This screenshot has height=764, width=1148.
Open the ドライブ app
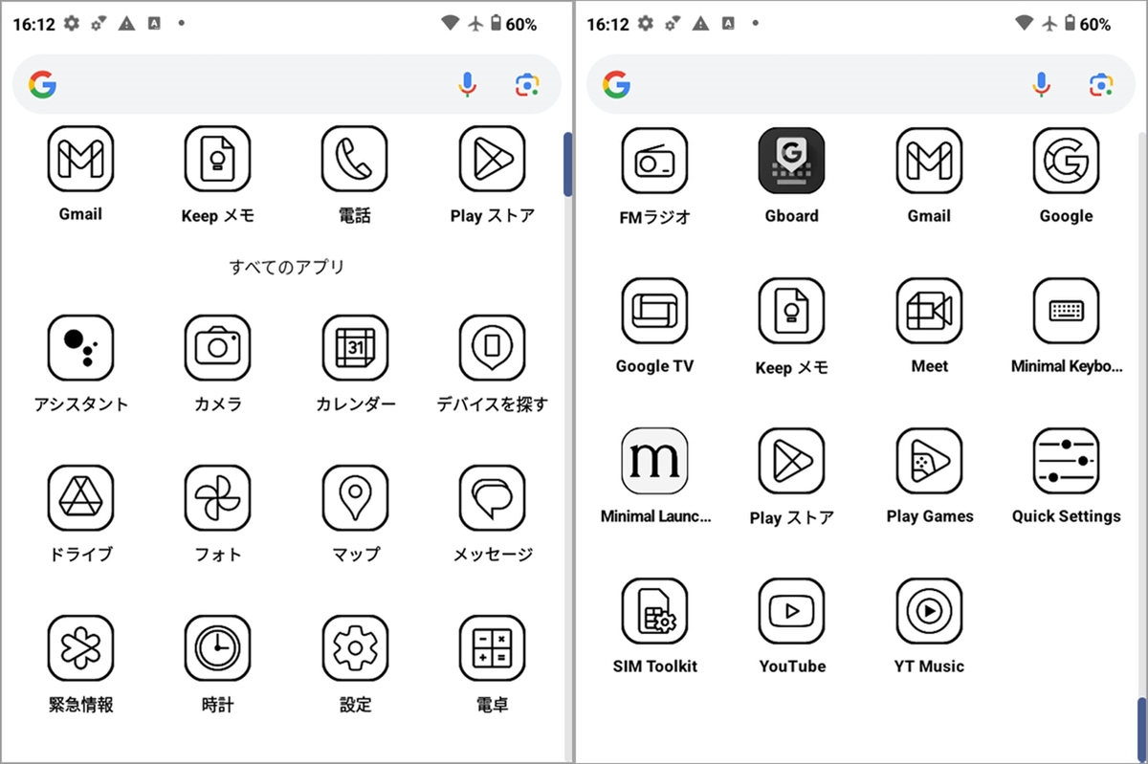80,498
